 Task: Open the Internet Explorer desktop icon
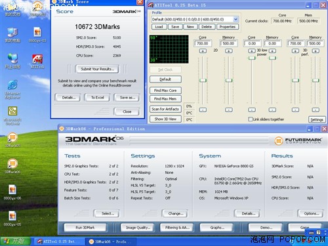[12, 85]
